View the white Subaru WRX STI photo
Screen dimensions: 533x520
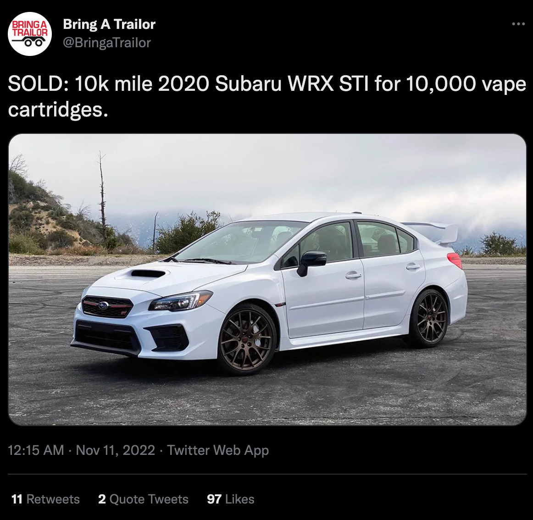point(267,279)
